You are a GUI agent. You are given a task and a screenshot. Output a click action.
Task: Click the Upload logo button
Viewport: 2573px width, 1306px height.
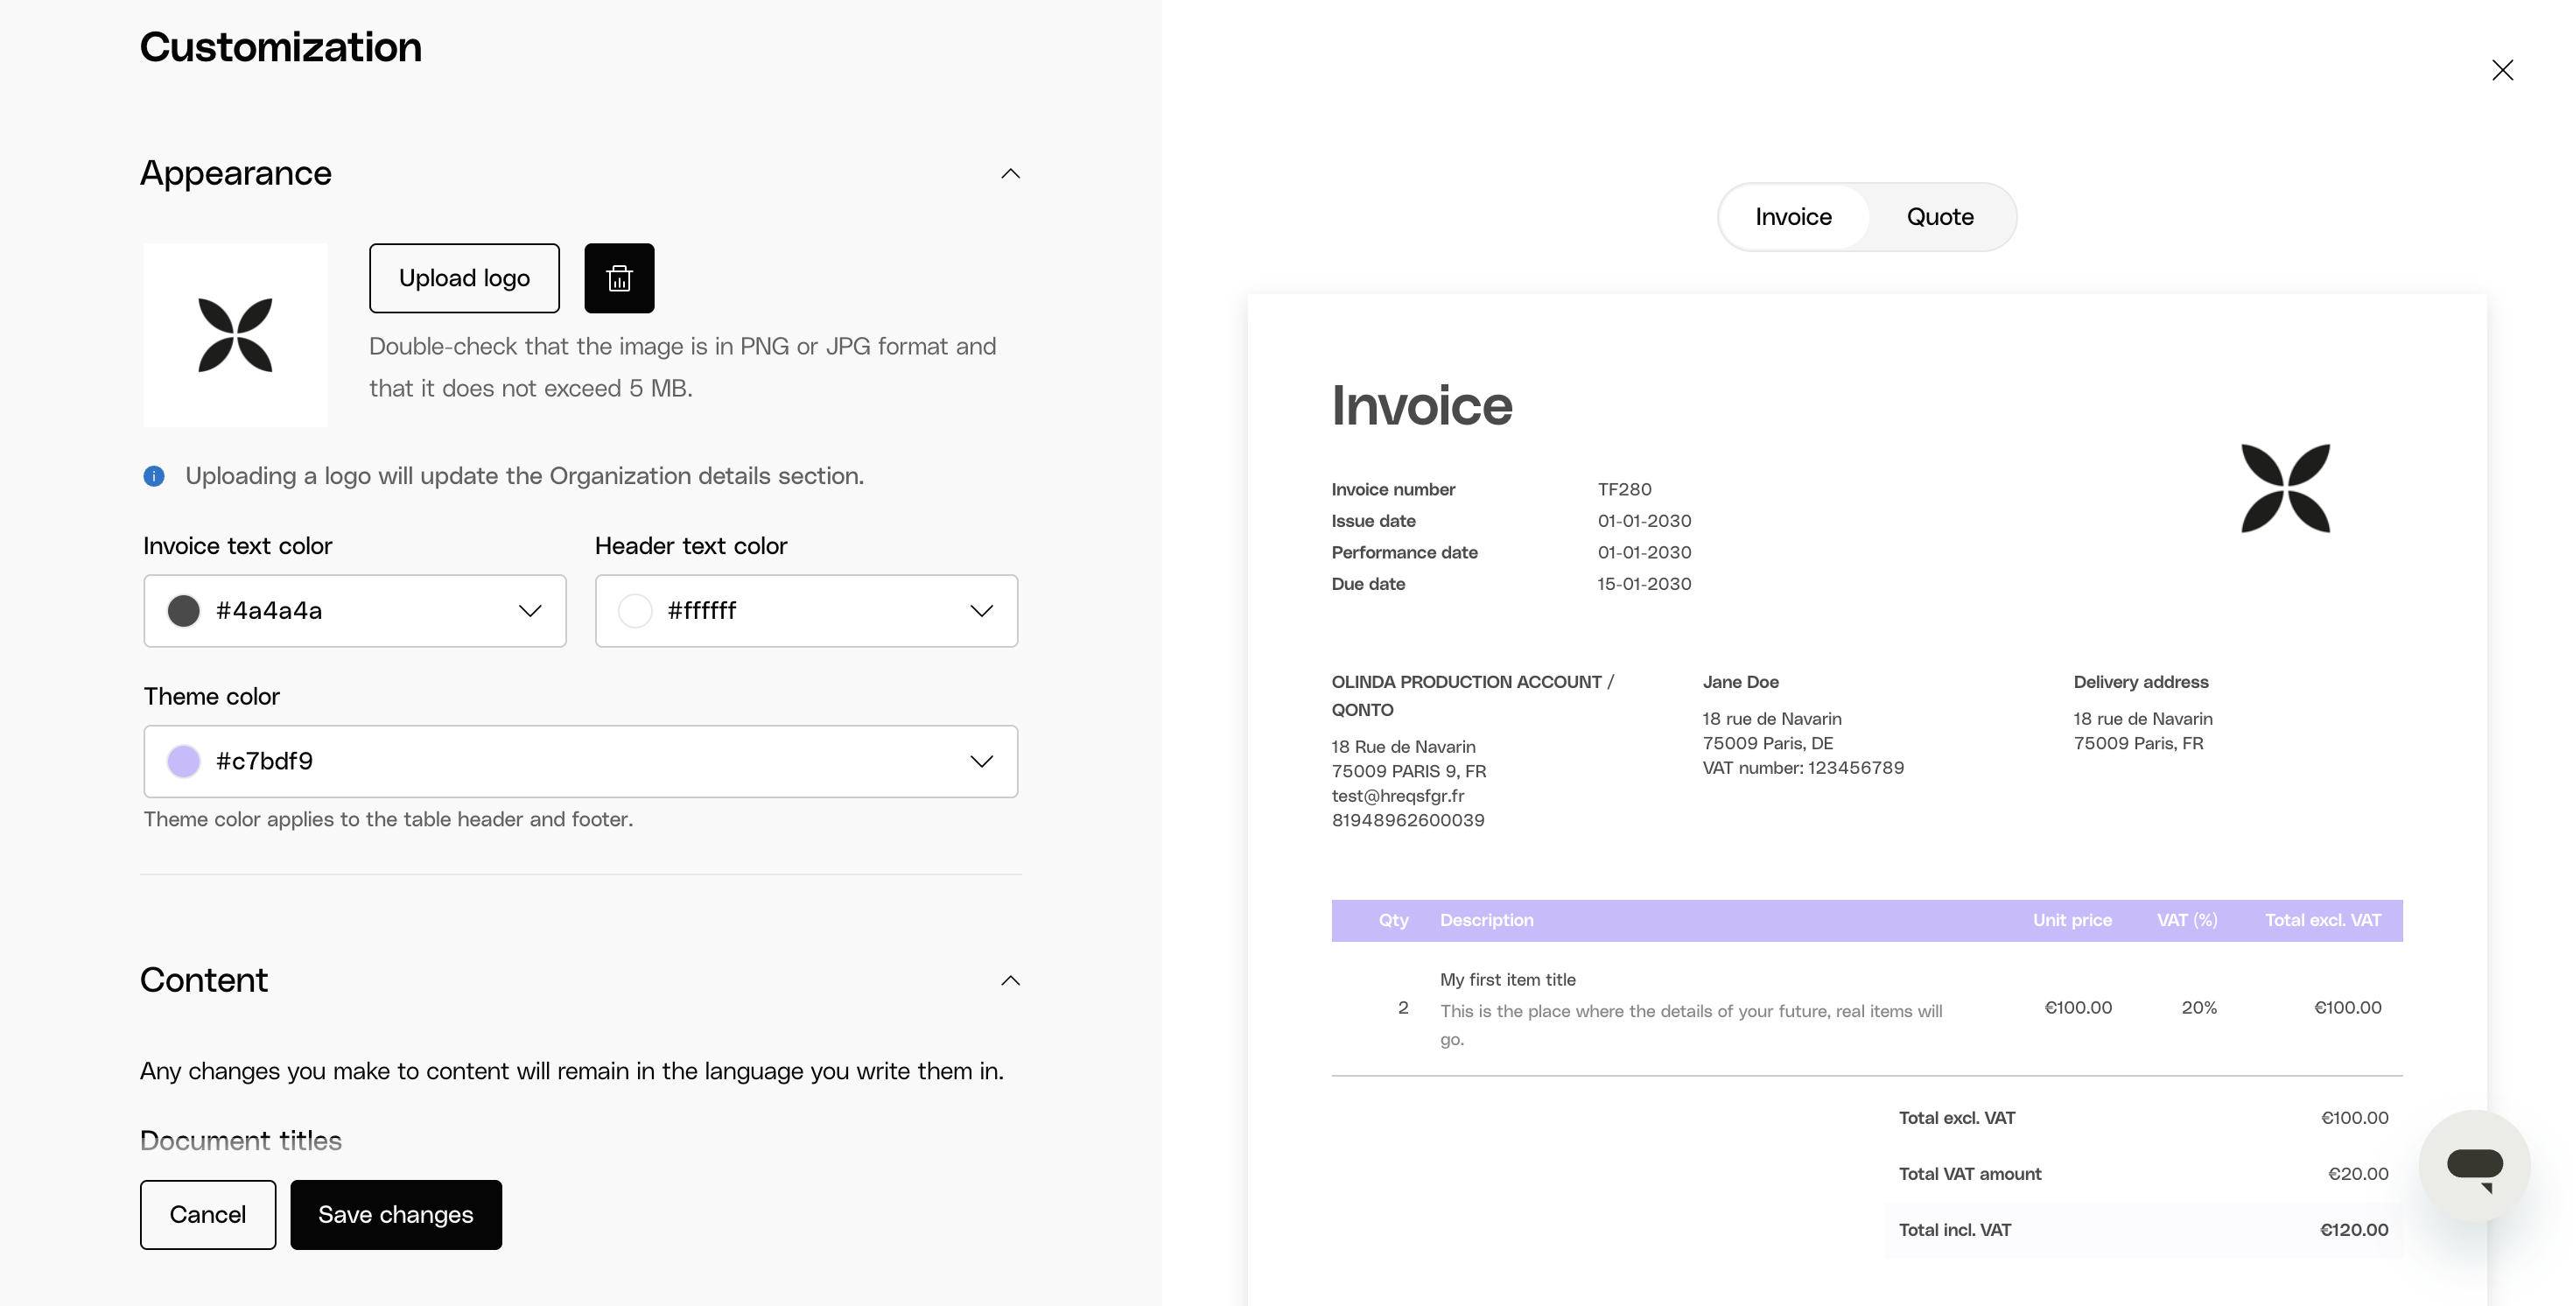[465, 277]
